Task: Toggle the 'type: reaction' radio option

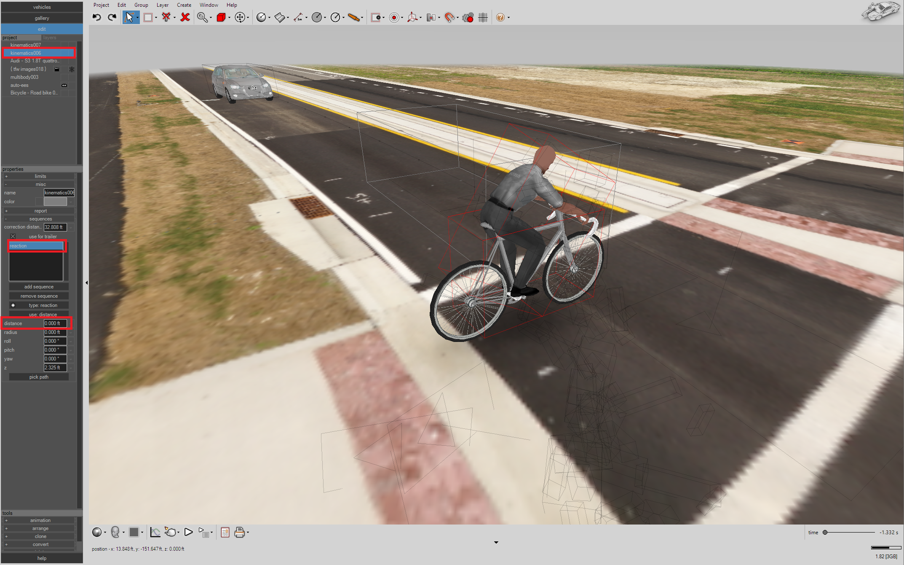Action: [13, 305]
